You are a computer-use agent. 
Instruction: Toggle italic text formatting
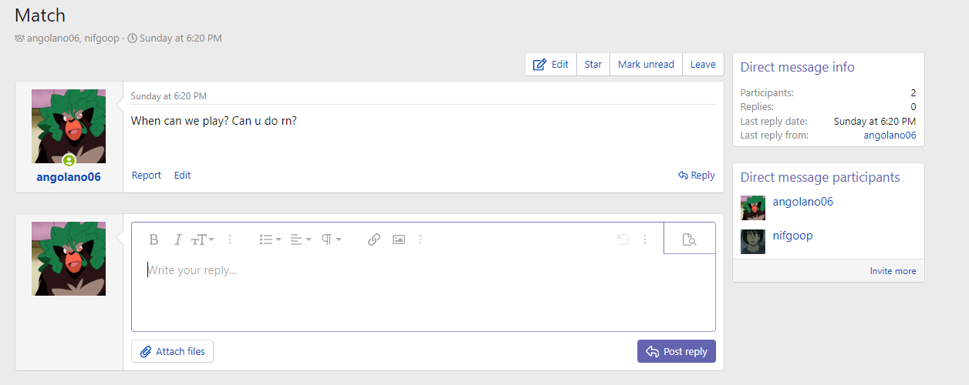click(x=177, y=239)
